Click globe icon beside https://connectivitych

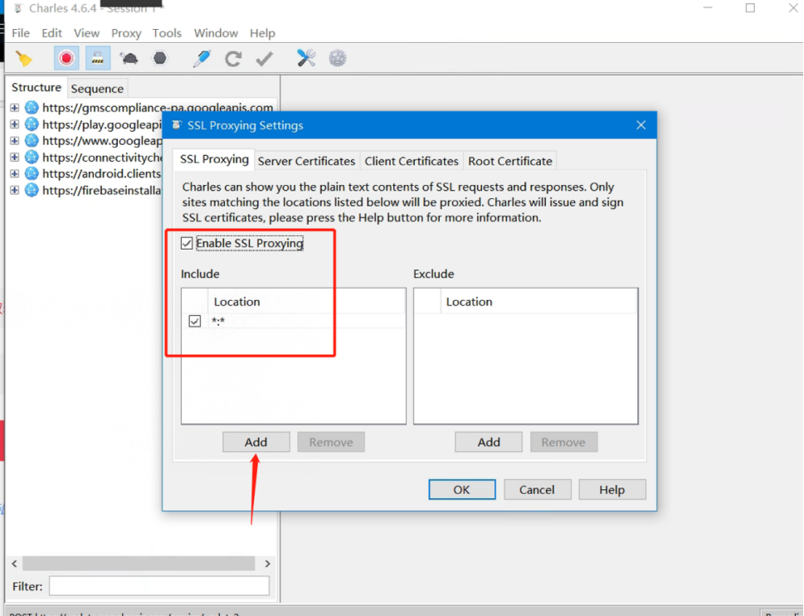click(32, 157)
